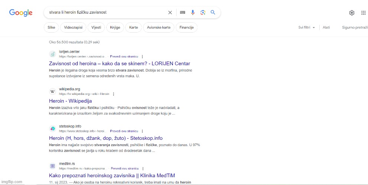Open three-dot menu for stetoskop.info result
This screenshot has width=368, height=185.
point(142,131)
